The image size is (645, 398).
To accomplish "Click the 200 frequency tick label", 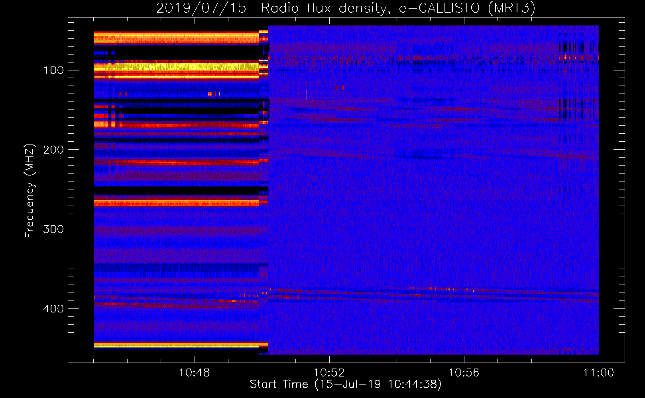I will (53, 150).
